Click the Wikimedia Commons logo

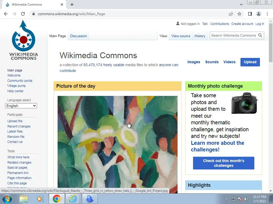[23, 40]
